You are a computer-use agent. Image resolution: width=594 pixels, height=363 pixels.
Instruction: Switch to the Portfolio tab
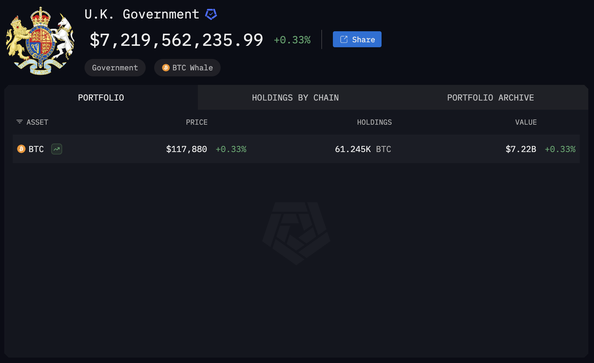pyautogui.click(x=101, y=98)
